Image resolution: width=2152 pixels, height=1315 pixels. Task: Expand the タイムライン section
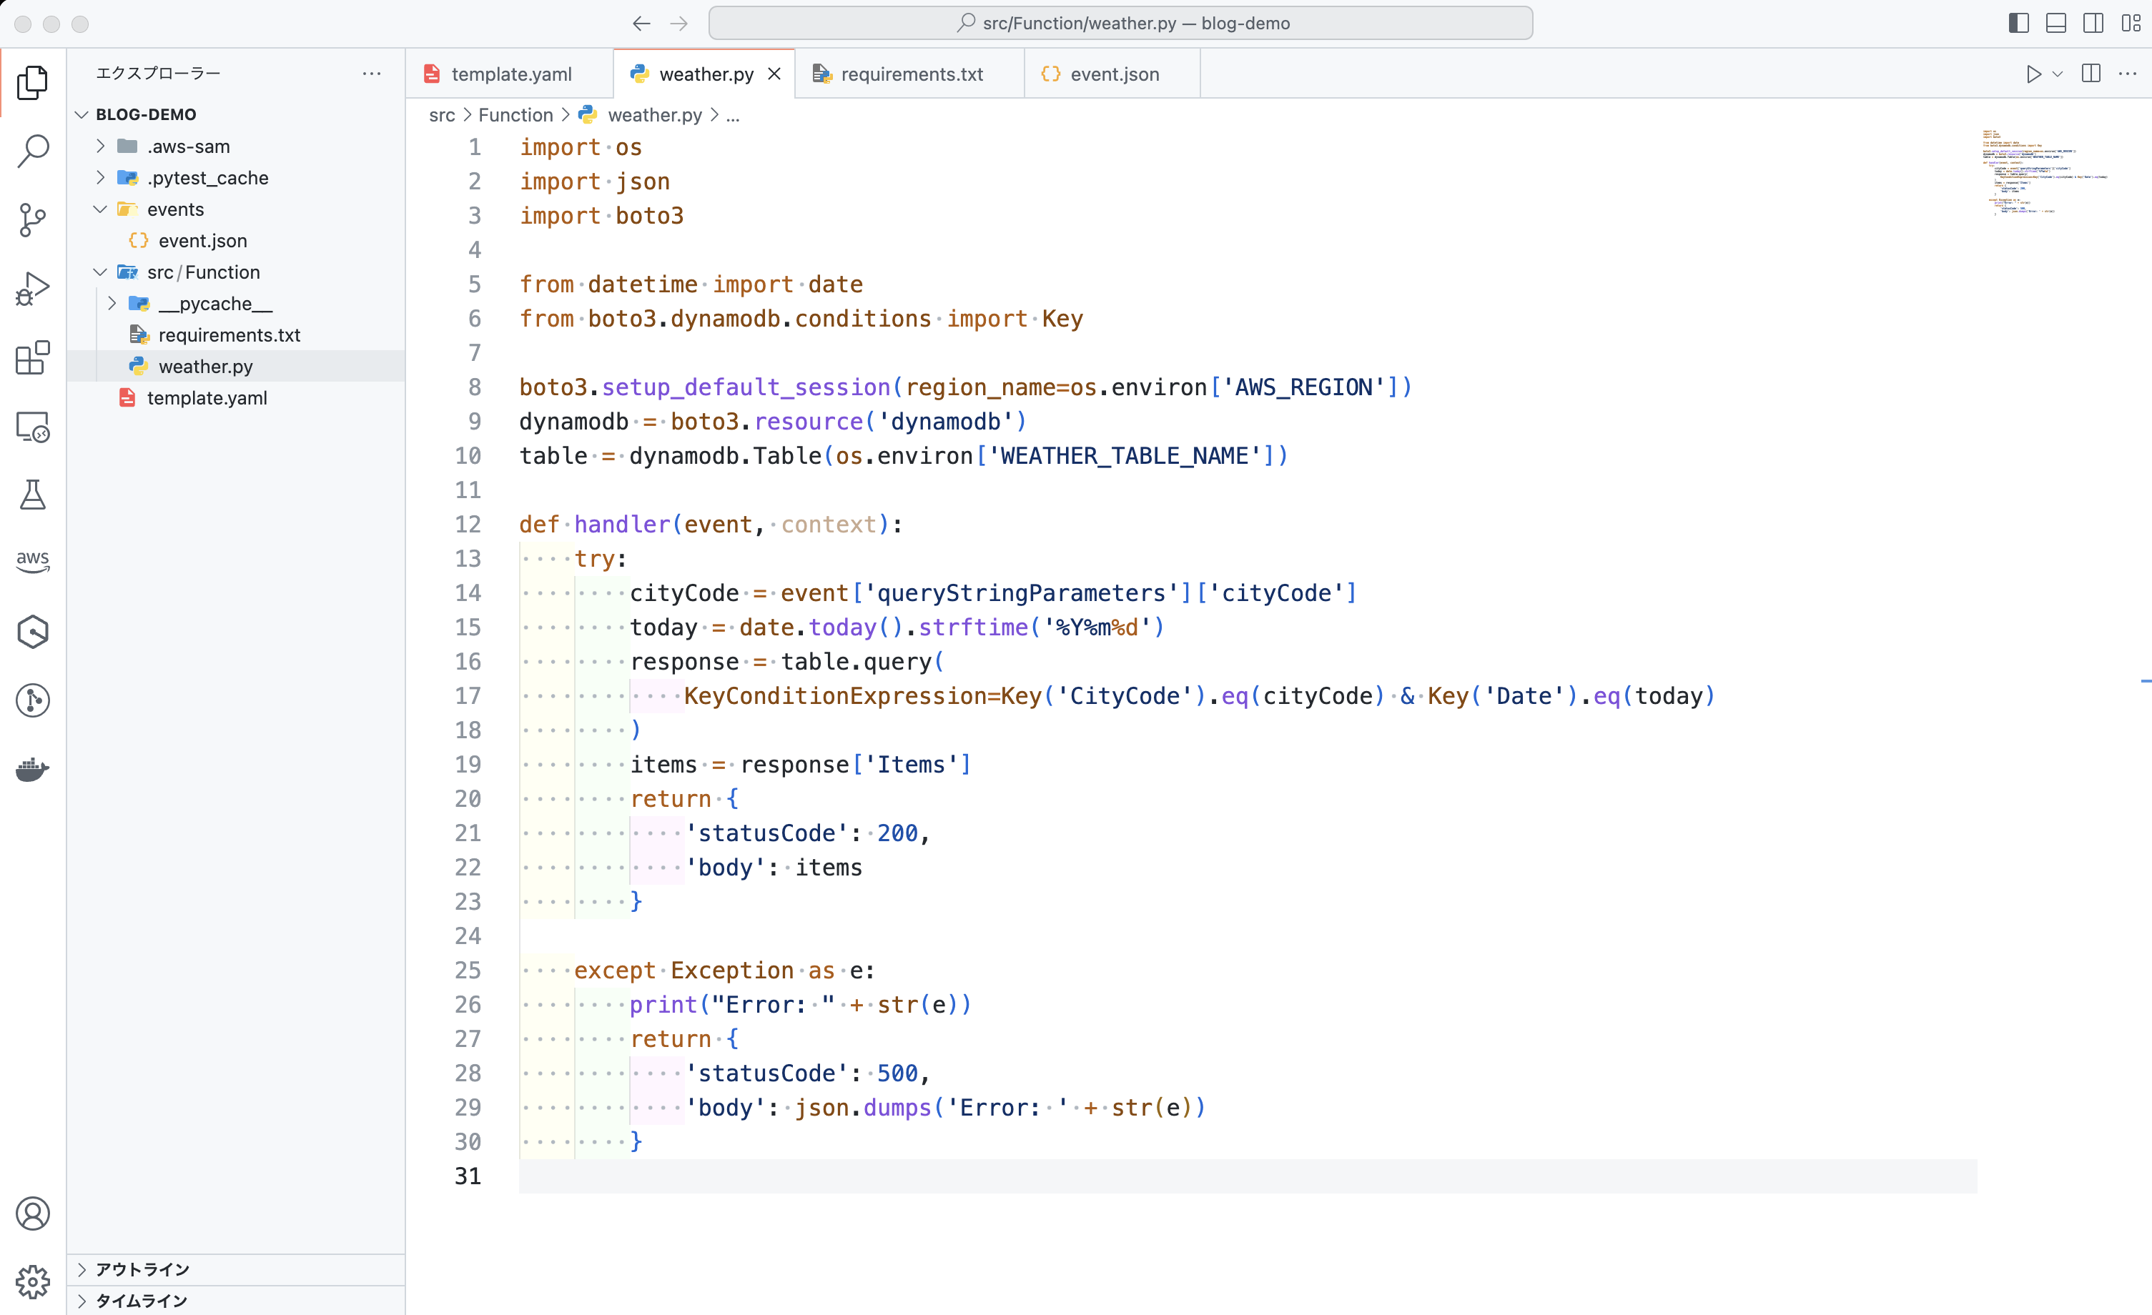(x=236, y=1300)
